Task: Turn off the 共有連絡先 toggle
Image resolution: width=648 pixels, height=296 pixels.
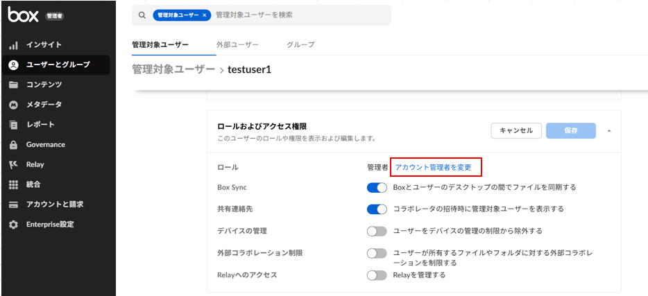Action: coord(377,209)
